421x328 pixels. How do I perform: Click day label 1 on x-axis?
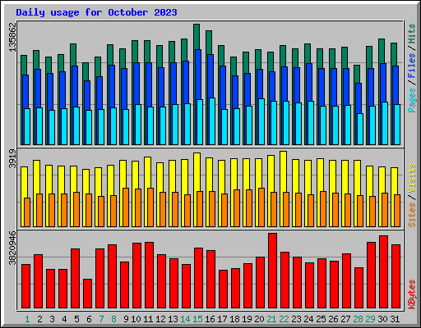(27, 319)
